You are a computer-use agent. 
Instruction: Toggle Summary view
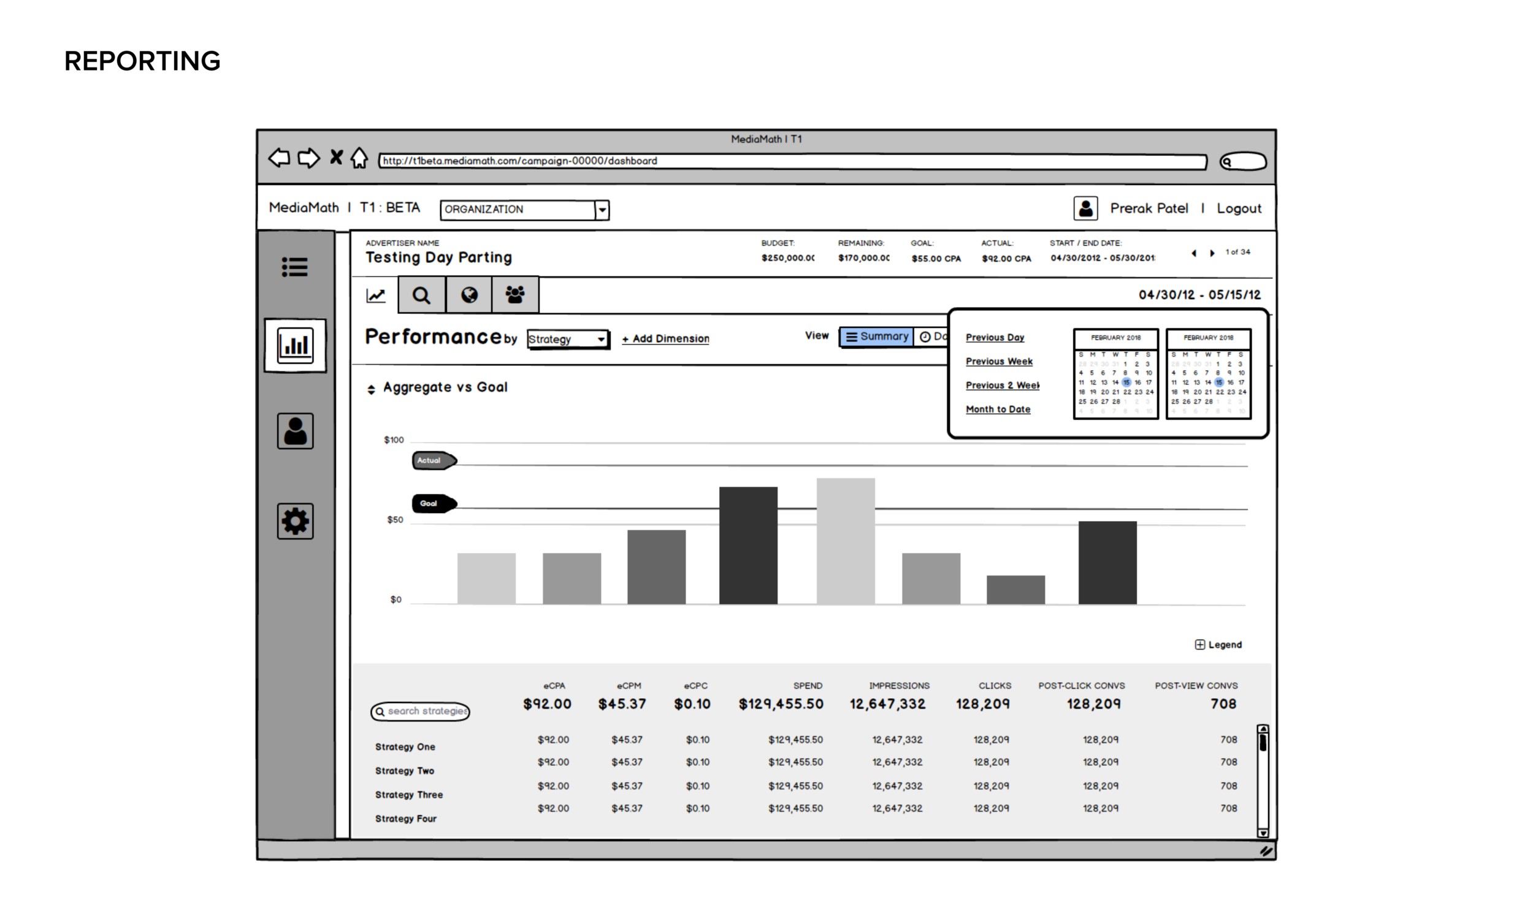pos(876,337)
